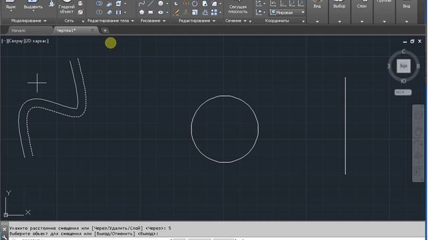Click the Slice solid icon

pyautogui.click(x=109, y=3)
